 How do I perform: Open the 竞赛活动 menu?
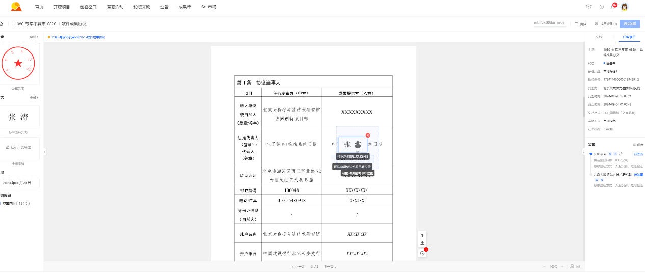(115, 7)
